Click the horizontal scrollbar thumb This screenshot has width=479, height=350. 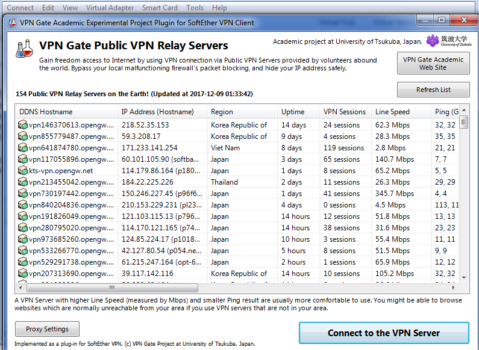click(112, 287)
